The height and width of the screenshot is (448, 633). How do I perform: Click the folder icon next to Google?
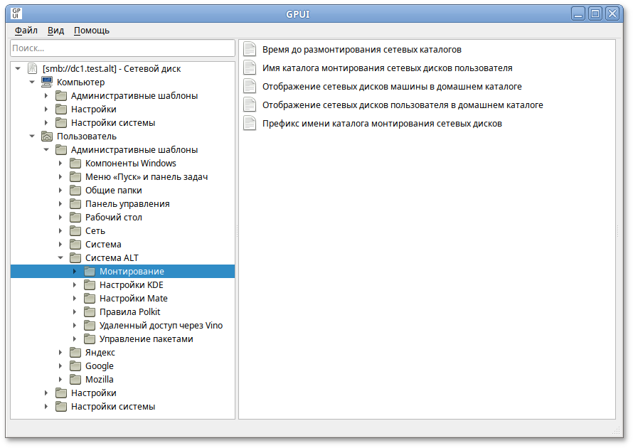click(x=75, y=366)
